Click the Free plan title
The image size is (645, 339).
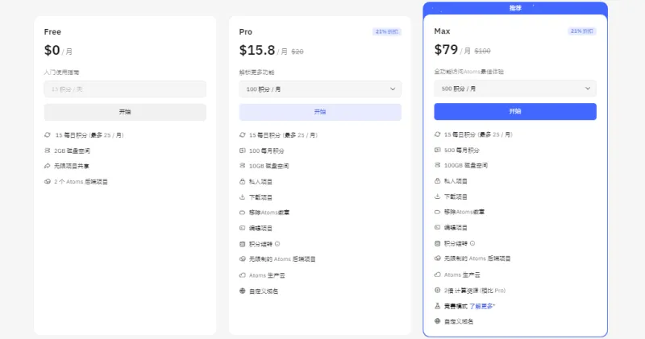coord(52,31)
